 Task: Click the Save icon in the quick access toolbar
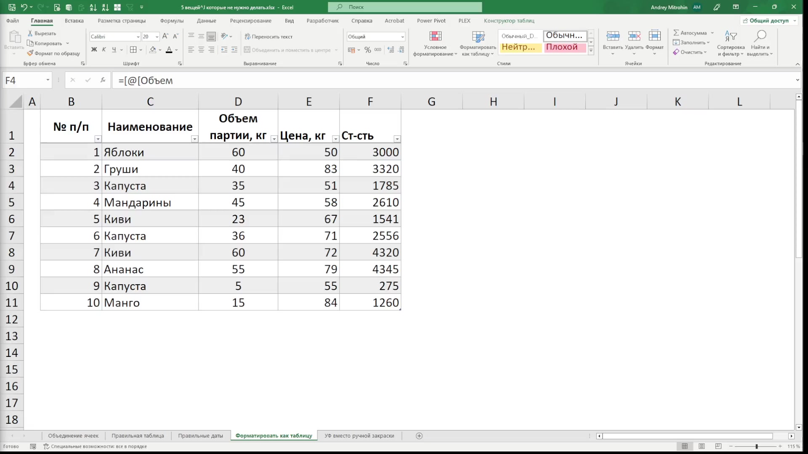point(12,7)
